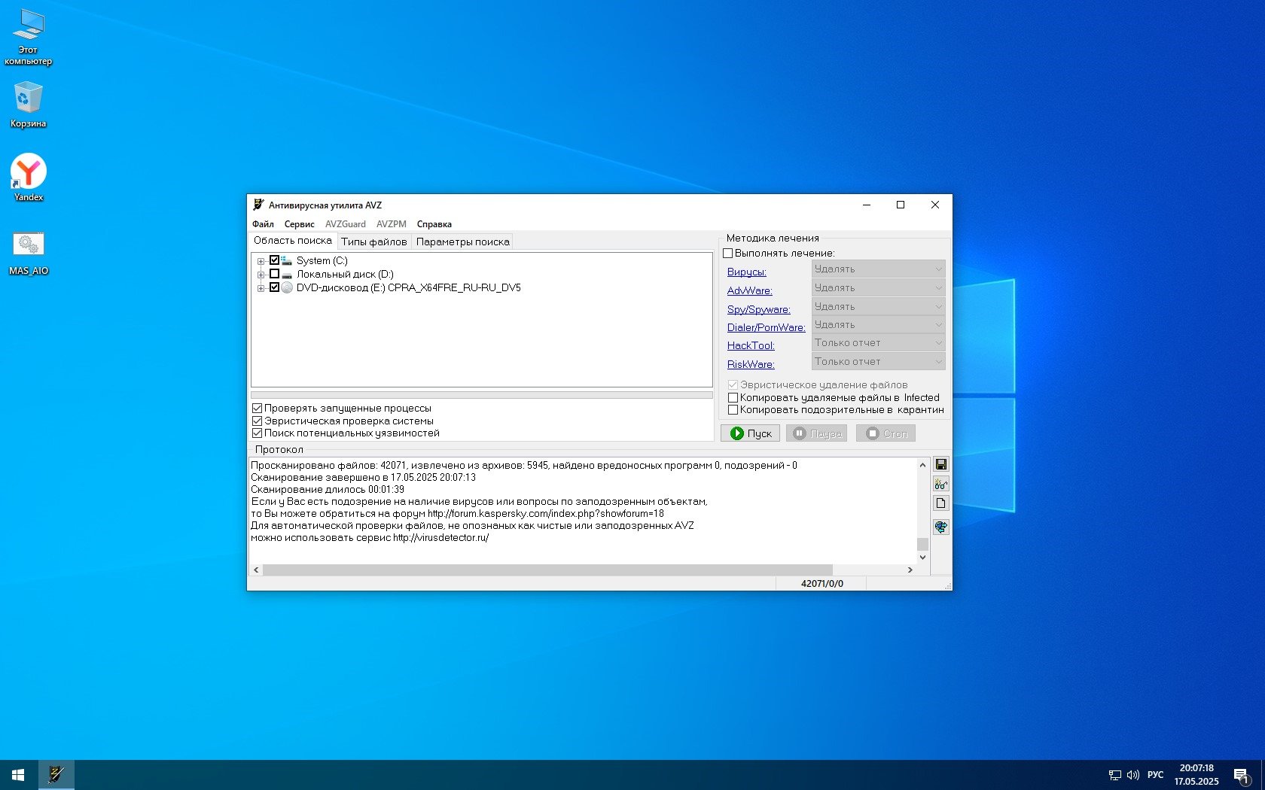
Task: Click the AVZ icon in the taskbar
Action: [x=56, y=774]
